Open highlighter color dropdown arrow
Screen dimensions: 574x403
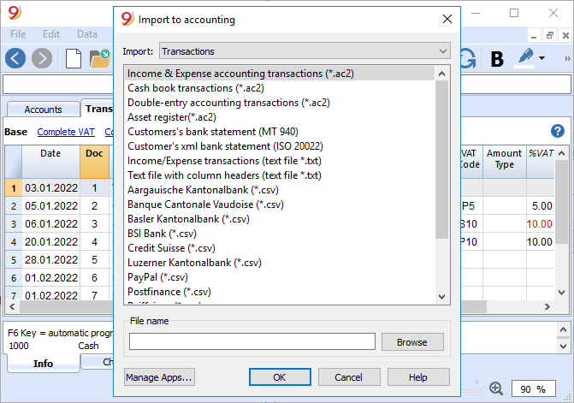tap(542, 58)
